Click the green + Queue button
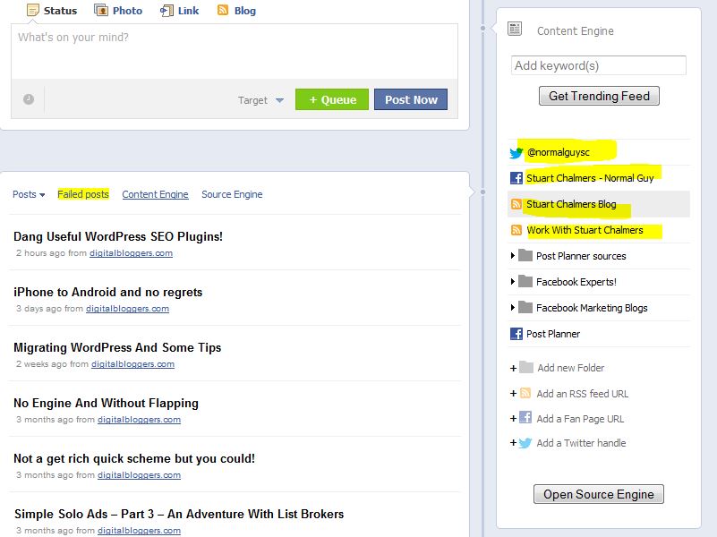This screenshot has width=717, height=537. [332, 99]
